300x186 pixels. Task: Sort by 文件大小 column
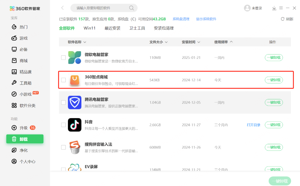[x=158, y=42]
